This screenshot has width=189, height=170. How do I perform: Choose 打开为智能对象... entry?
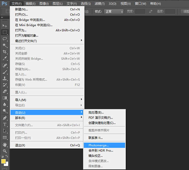(47, 36)
